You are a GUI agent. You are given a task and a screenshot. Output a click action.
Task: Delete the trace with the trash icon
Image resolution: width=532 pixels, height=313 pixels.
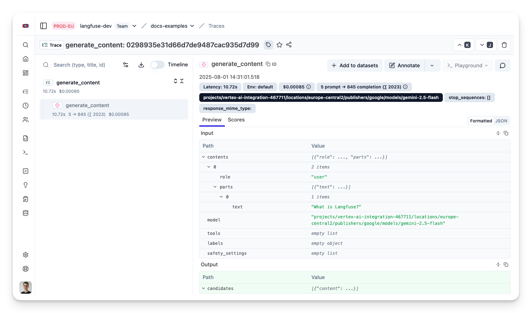[504, 45]
